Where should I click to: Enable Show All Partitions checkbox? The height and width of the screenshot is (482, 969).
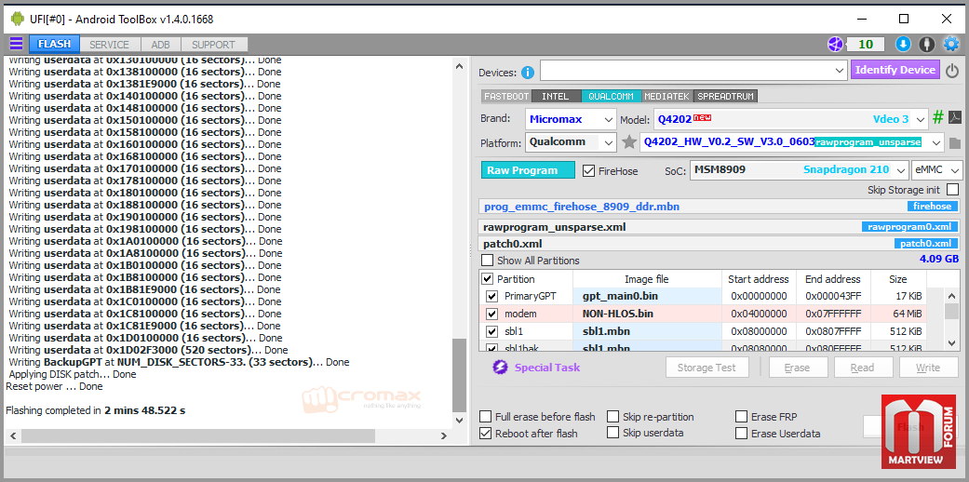[488, 261]
